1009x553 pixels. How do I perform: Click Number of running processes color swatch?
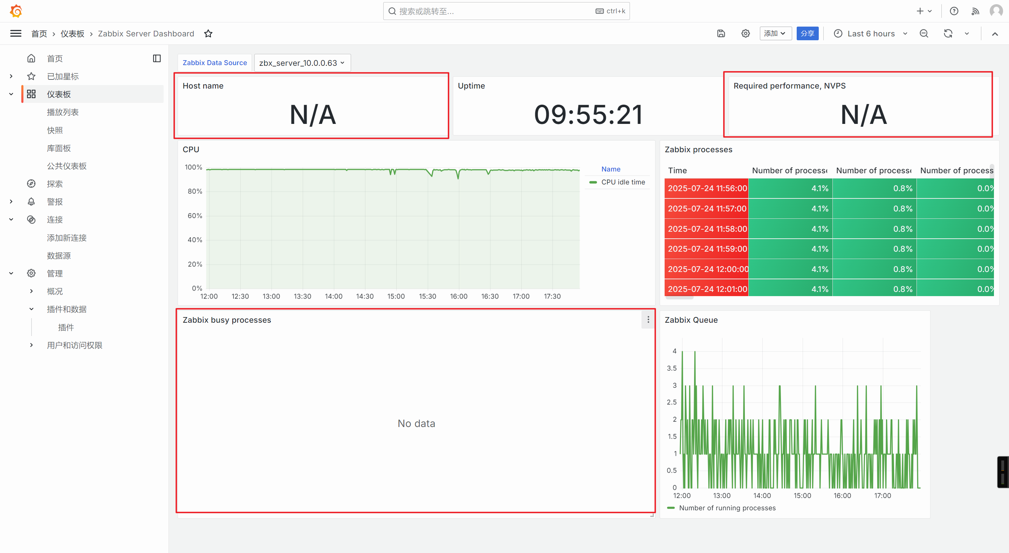pos(671,508)
